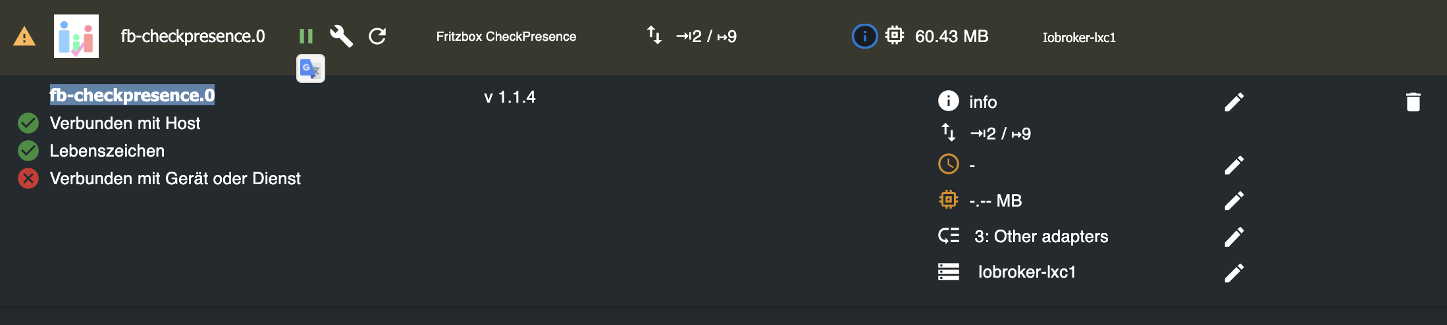Image resolution: width=1447 pixels, height=325 pixels.
Task: Edit the info log level
Action: tap(1234, 102)
